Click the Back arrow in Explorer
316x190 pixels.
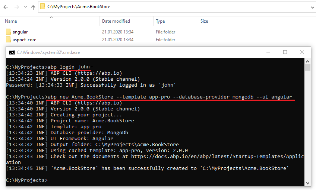[6, 7]
